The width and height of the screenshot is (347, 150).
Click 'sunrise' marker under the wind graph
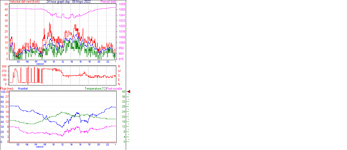[x=40, y=64]
